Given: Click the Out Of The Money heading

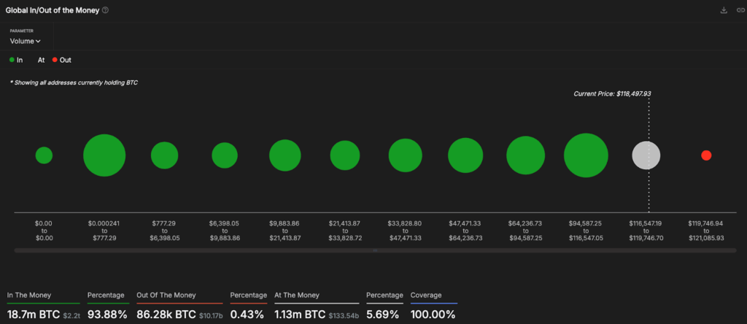Looking at the screenshot, I should click(x=166, y=296).
